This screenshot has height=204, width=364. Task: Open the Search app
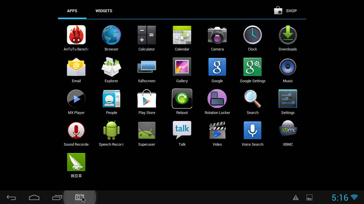coord(253,99)
